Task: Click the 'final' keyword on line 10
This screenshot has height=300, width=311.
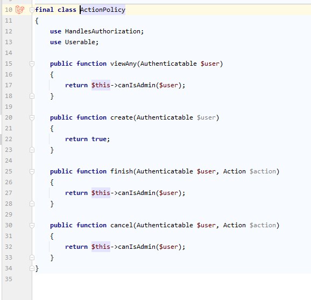Action: [x=45, y=10]
